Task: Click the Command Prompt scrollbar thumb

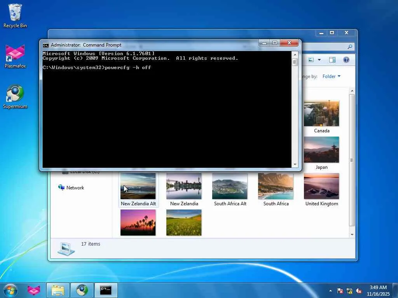Action: click(295, 62)
